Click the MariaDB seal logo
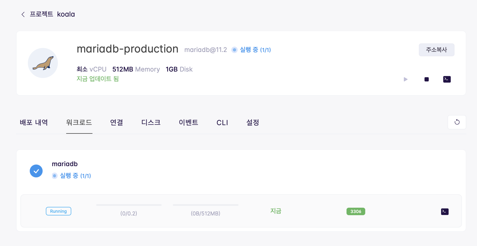 click(43, 63)
